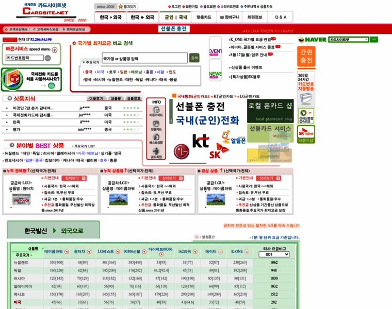Open the 맞춤카드 menu tab
The image size is (392, 309).
(x=204, y=17)
